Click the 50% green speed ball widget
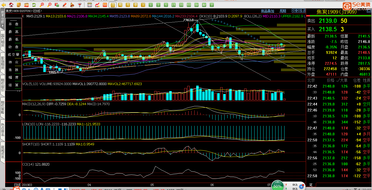This screenshot has width=372, height=190. pos(277,186)
